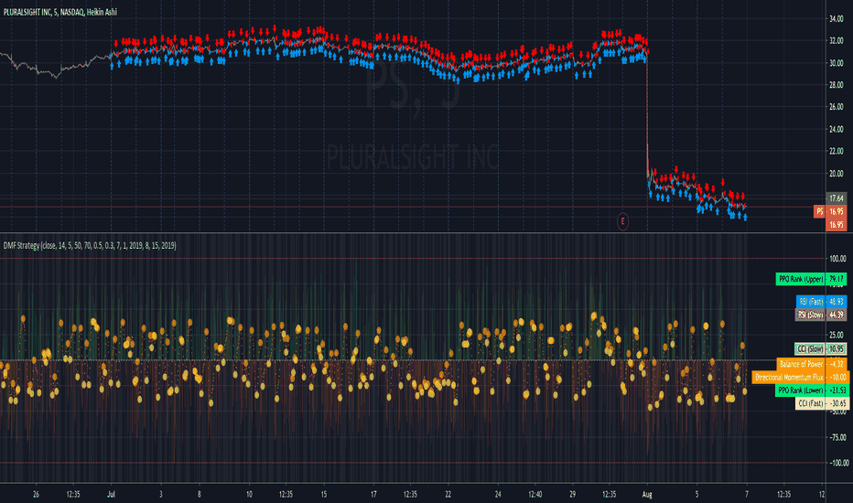853x503 pixels.
Task: Click the 32.00 price axis value
Action: [x=837, y=41]
